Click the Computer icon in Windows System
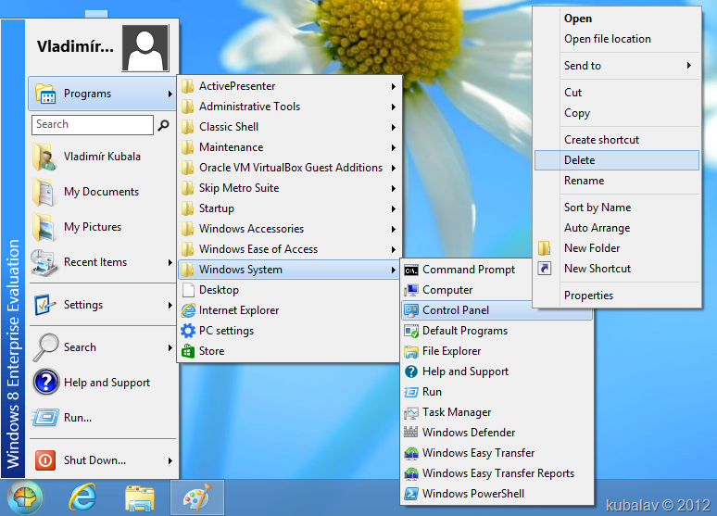 click(x=411, y=290)
